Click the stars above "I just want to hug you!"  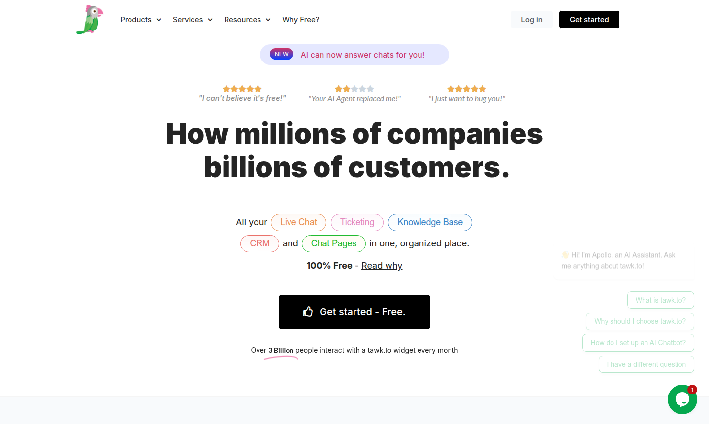click(467, 89)
